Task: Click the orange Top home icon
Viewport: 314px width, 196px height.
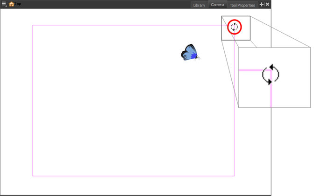Action: point(12,4)
